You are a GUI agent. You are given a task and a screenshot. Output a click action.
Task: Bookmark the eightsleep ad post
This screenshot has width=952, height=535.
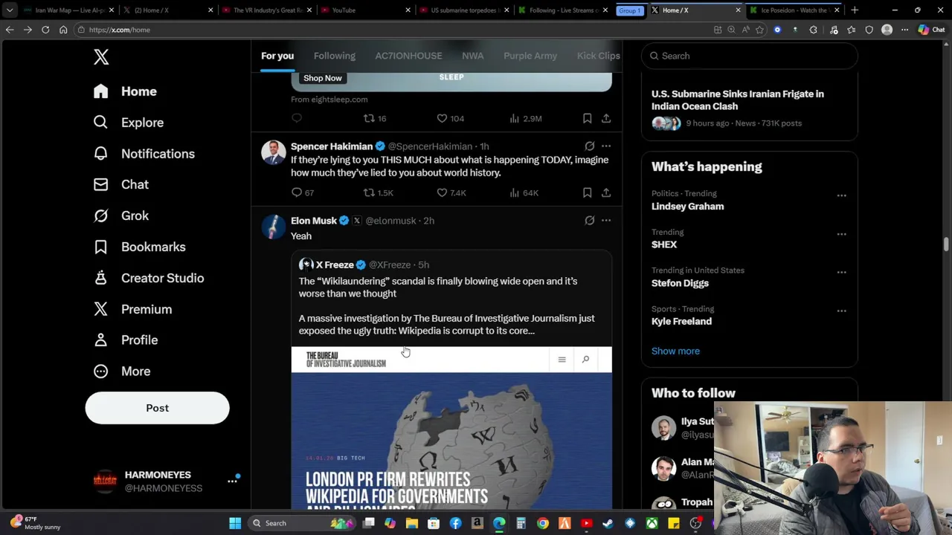tap(587, 118)
